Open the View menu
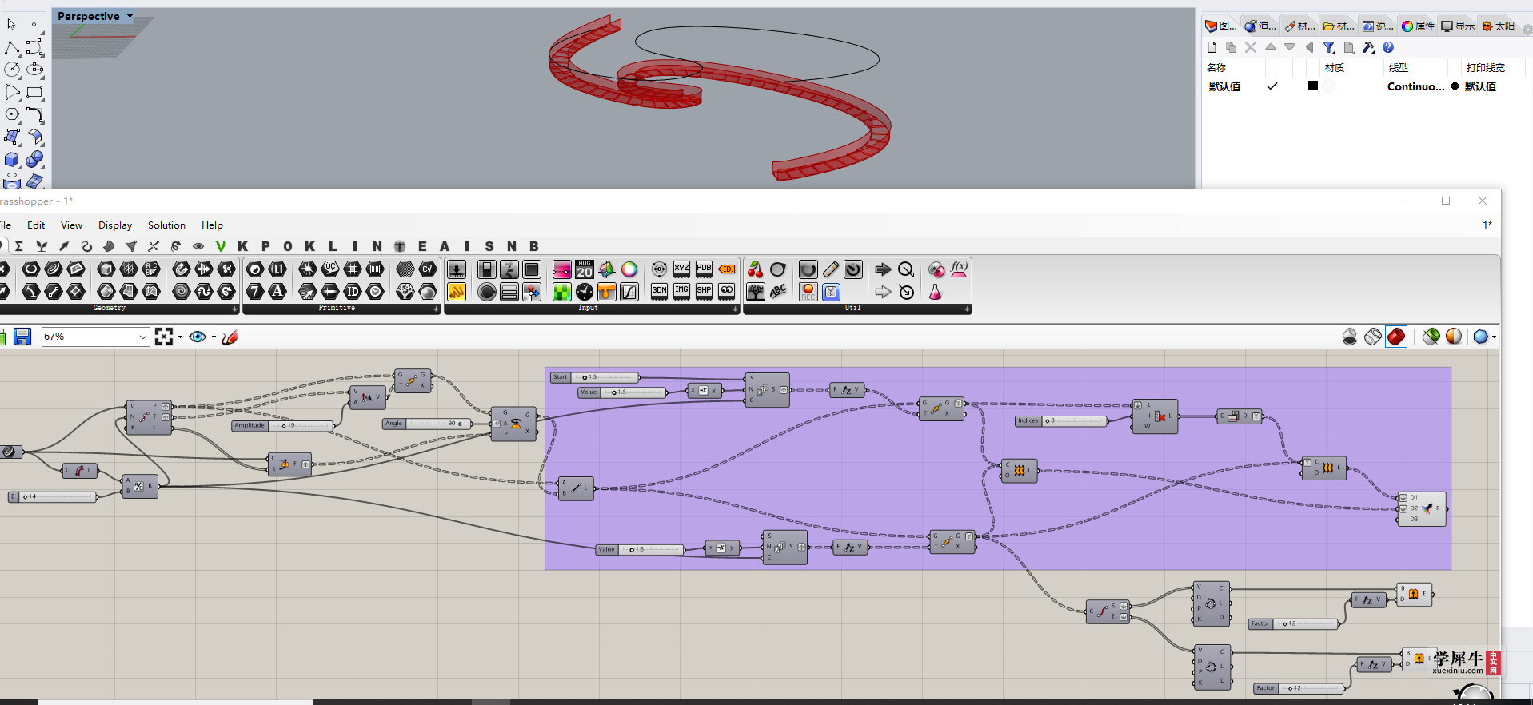Screen dimensions: 1533x705 pyautogui.click(x=71, y=225)
